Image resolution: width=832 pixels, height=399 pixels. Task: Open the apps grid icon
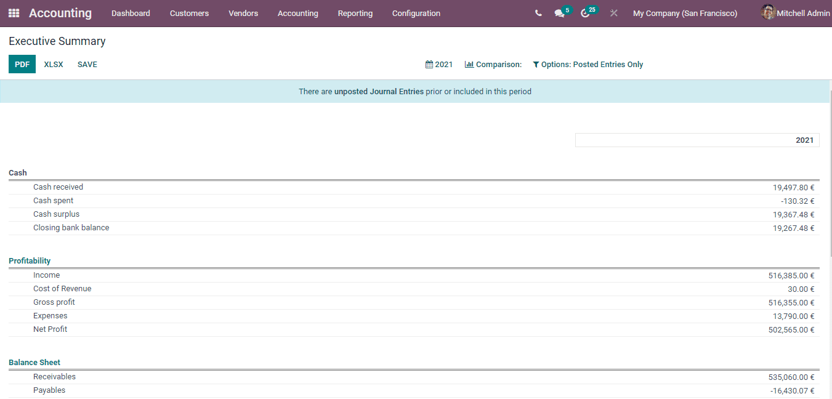pos(13,13)
